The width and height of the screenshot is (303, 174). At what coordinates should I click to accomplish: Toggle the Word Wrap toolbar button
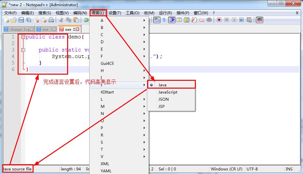coord(157,20)
